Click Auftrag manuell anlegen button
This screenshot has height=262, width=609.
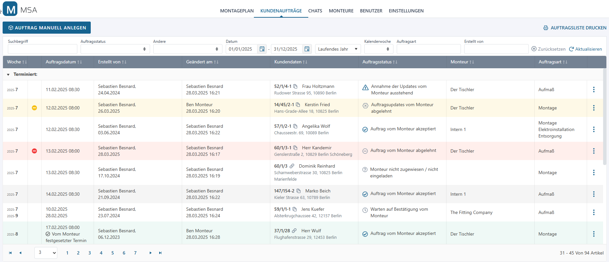pyautogui.click(x=47, y=28)
